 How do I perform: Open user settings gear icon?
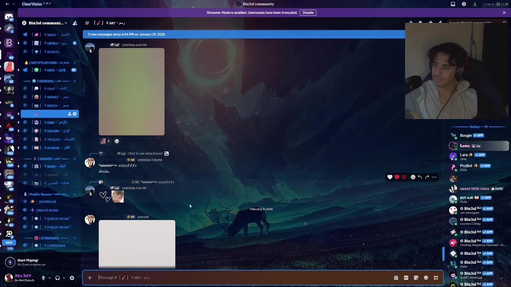coord(72,278)
